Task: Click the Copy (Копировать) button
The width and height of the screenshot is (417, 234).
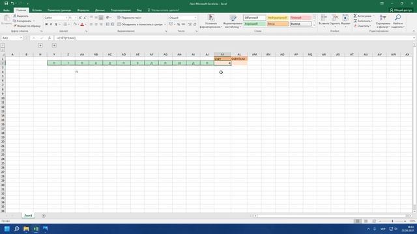Action: coord(22,21)
